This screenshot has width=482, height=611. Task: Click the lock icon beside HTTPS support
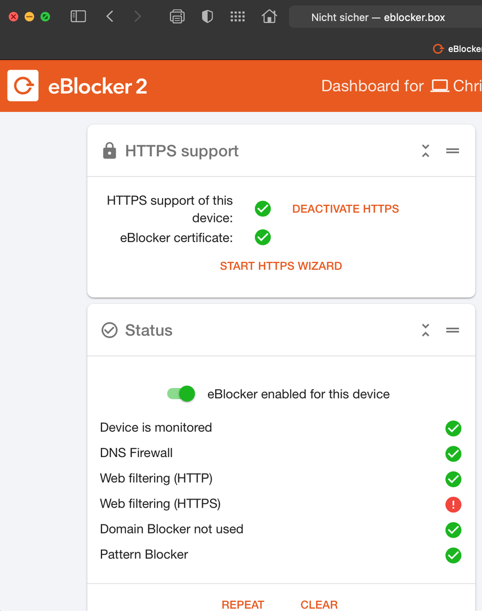point(109,151)
